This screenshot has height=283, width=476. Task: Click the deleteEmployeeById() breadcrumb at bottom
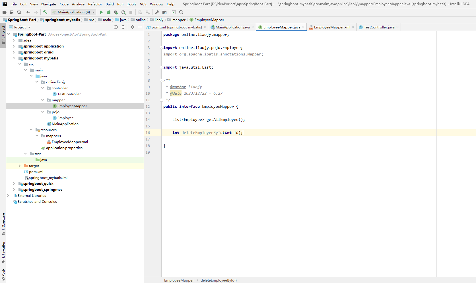coord(219,280)
